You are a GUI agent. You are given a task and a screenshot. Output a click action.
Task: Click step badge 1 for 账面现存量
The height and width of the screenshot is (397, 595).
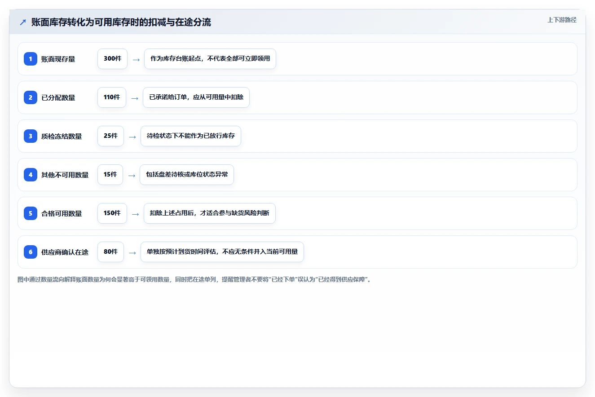31,59
